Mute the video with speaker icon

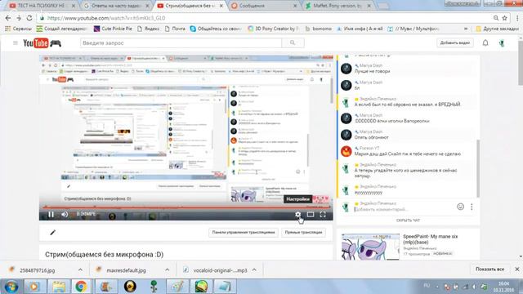pos(65,215)
